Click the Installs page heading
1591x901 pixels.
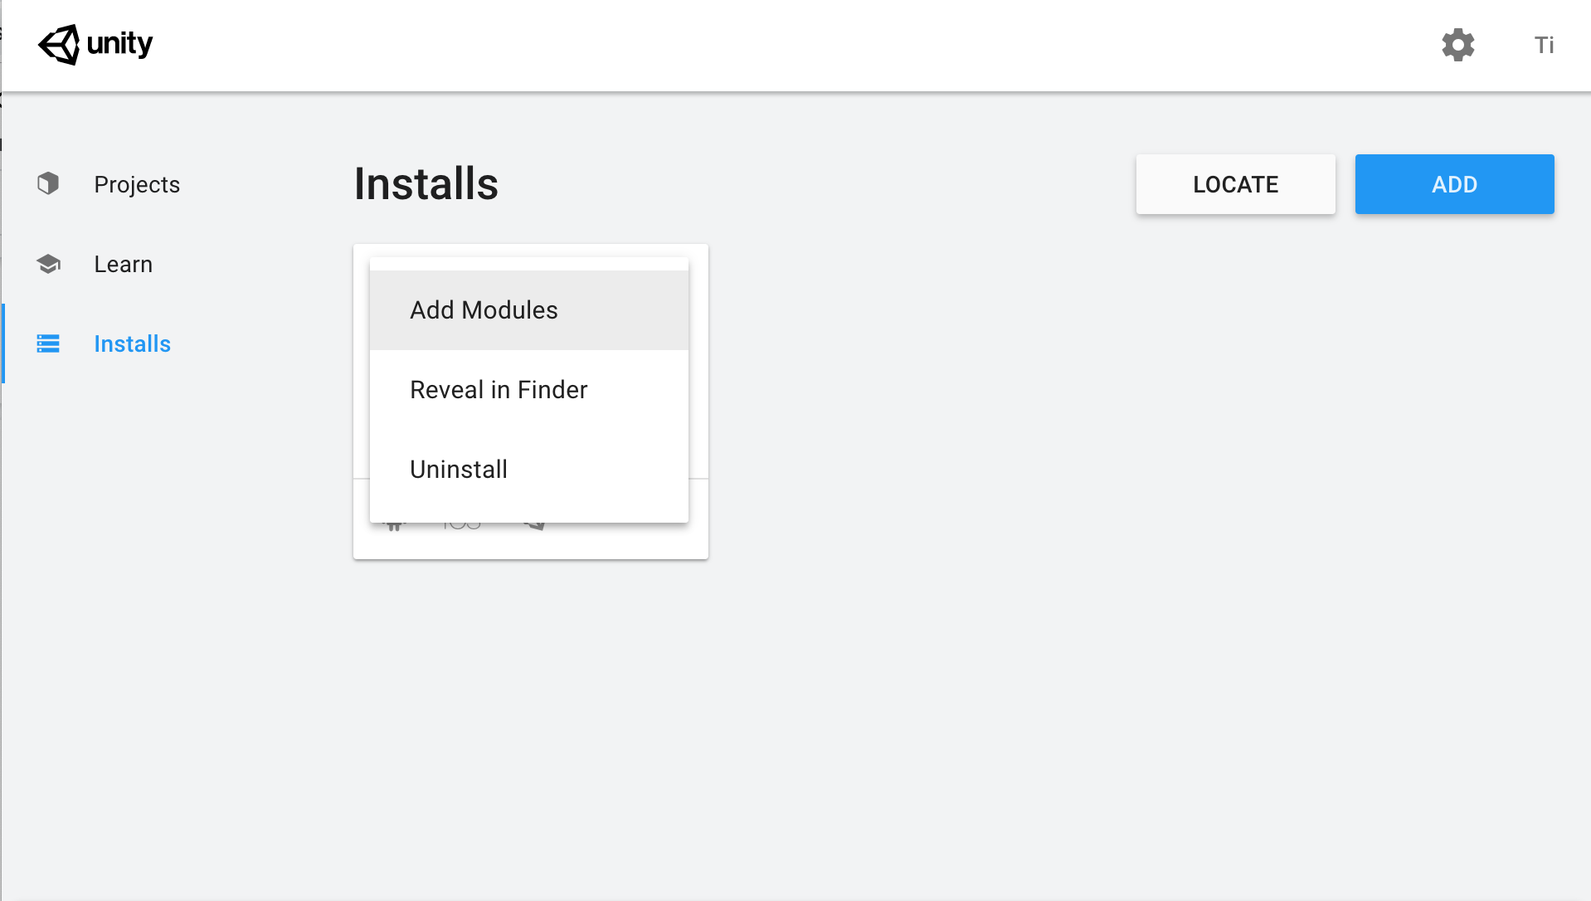pos(426,183)
